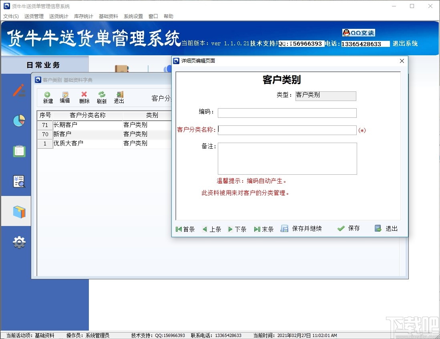Click the 刷新 (Refresh) toolbar icon
This screenshot has width=440, height=339.
click(101, 97)
